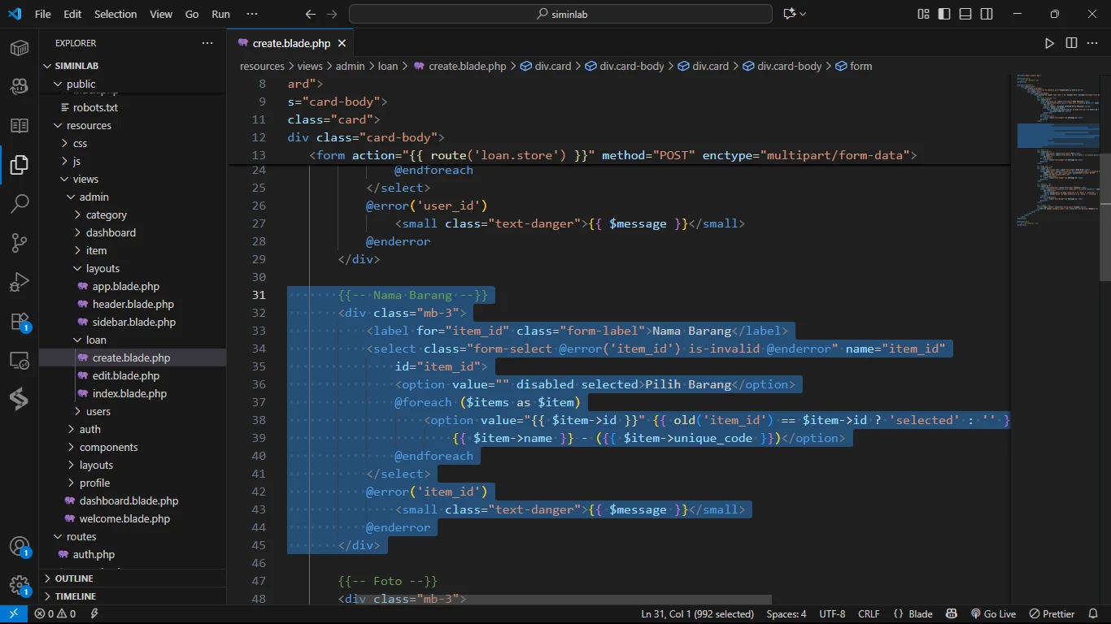The width and height of the screenshot is (1111, 624).
Task: Open the Manage gear icon
Action: coord(20,585)
